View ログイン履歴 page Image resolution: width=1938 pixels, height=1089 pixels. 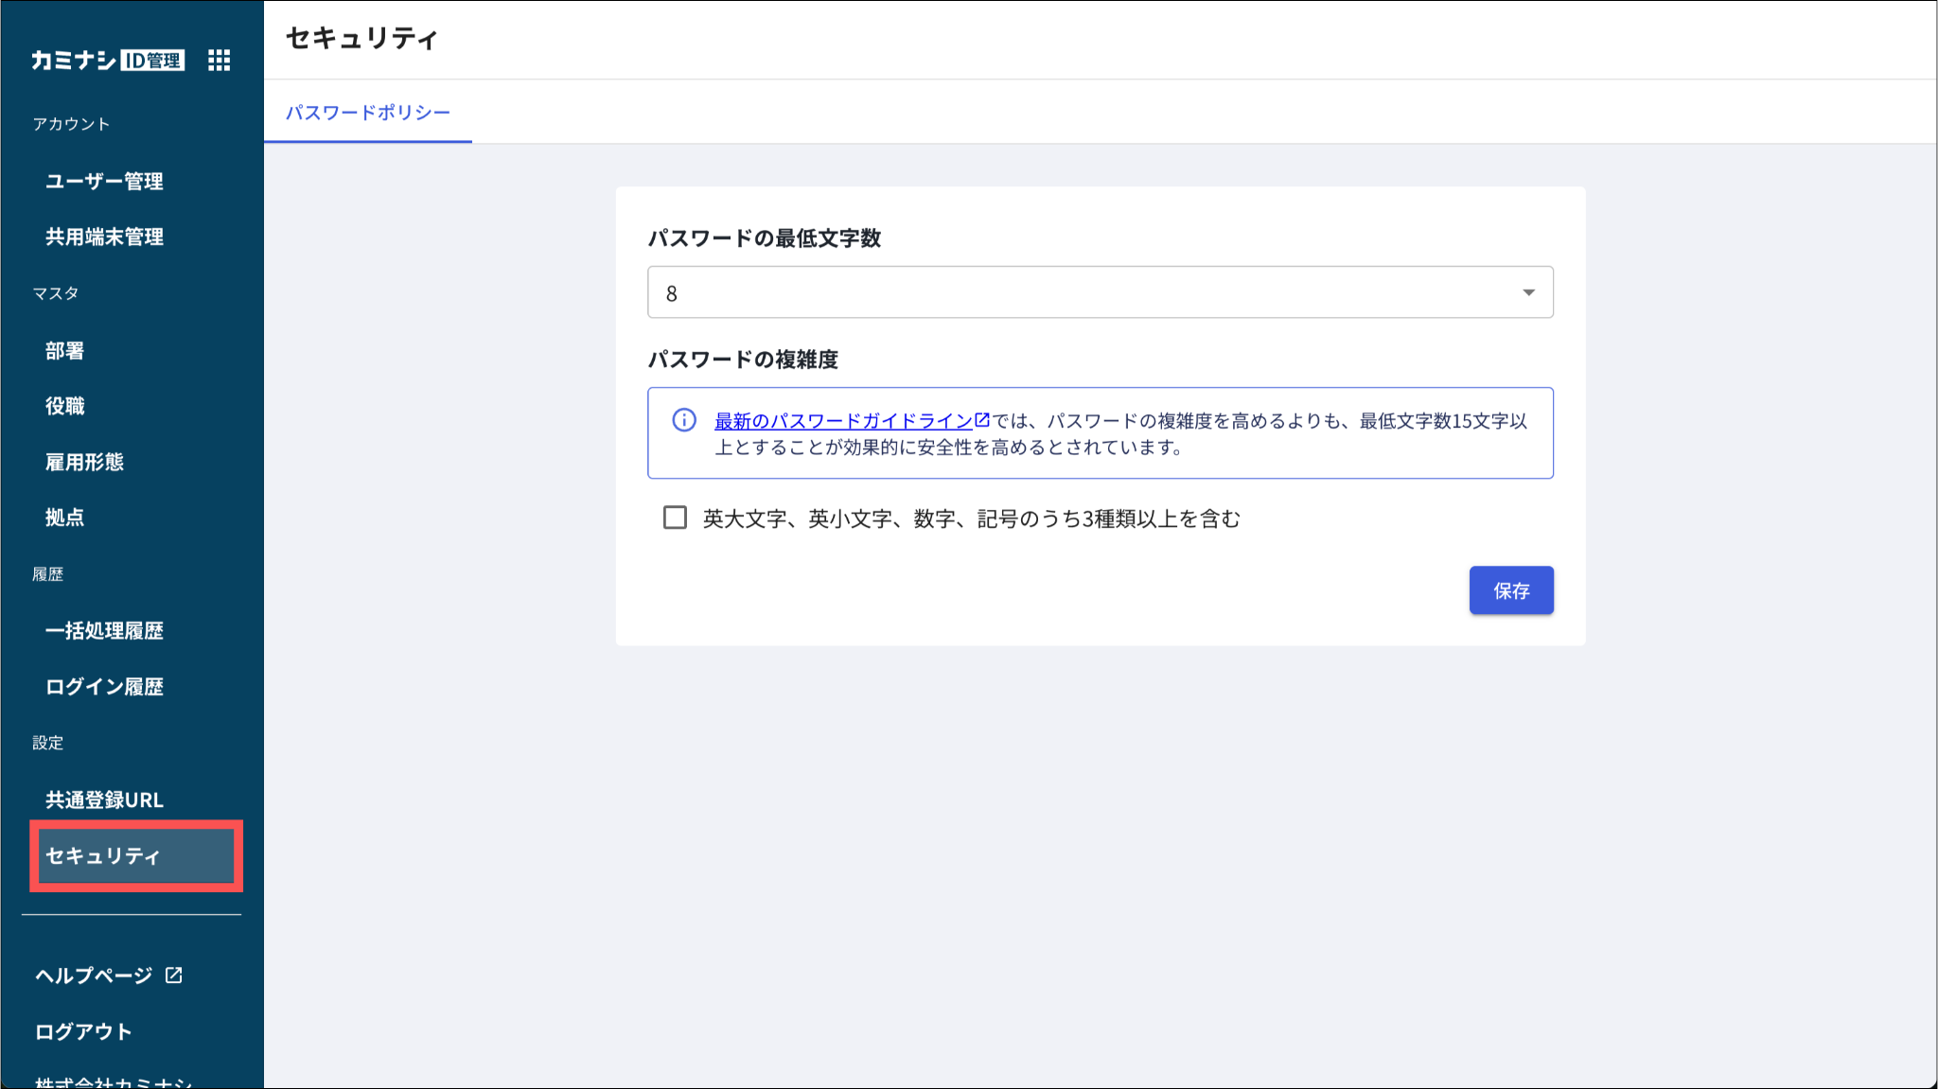tap(104, 686)
